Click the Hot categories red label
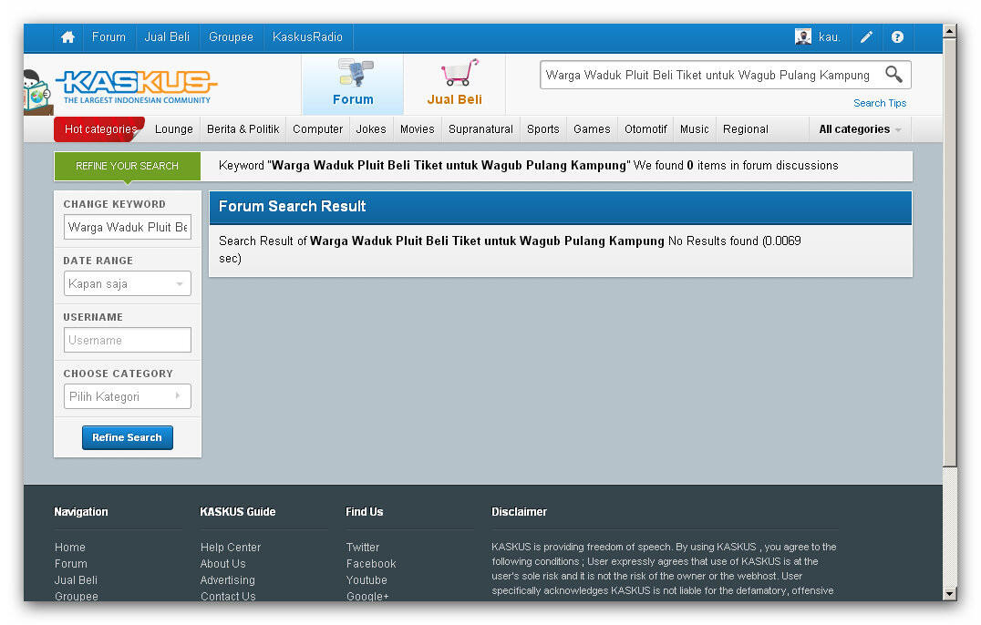 [x=100, y=129]
